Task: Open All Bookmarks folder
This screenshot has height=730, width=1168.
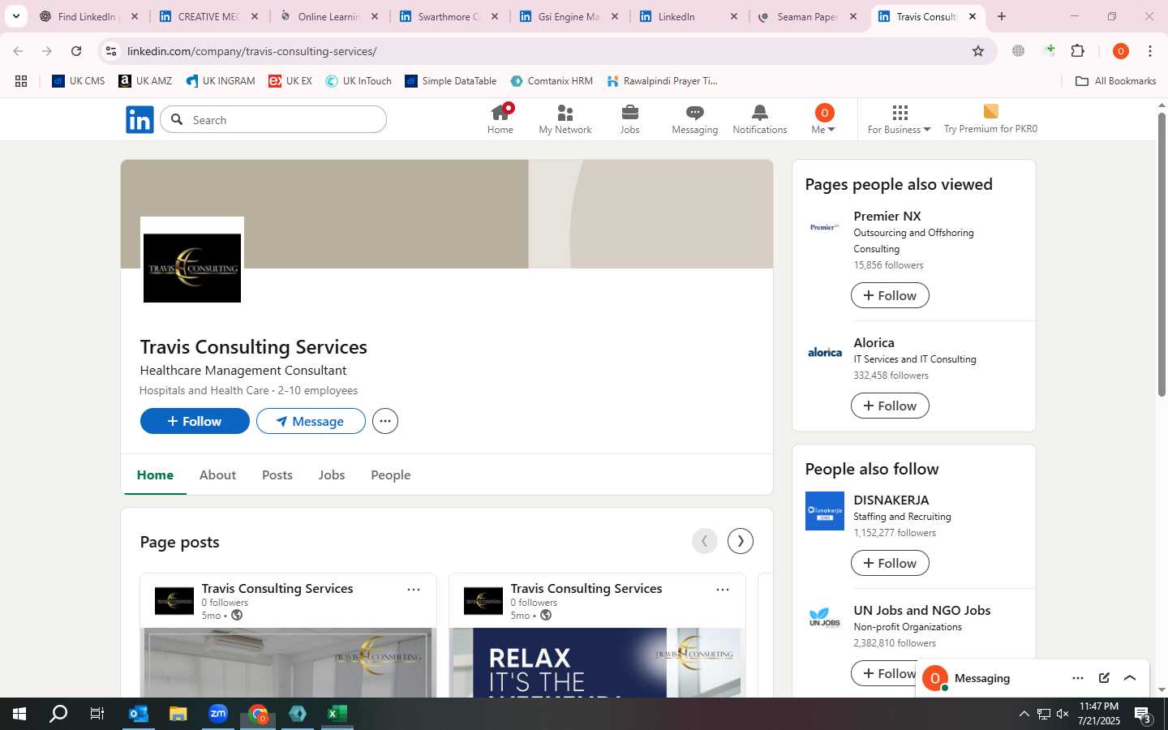Action: [1115, 81]
